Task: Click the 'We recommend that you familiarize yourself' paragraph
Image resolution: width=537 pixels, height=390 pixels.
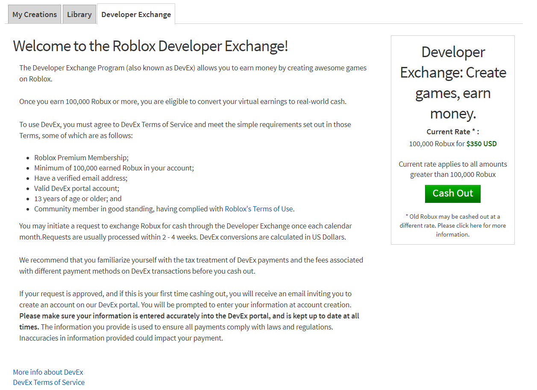Action: click(191, 266)
